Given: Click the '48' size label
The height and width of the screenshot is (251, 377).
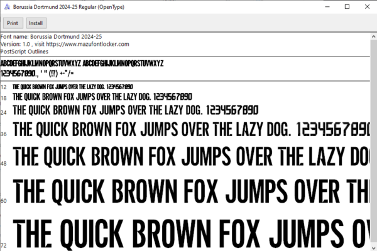Looking at the screenshot, I should 4,164.
